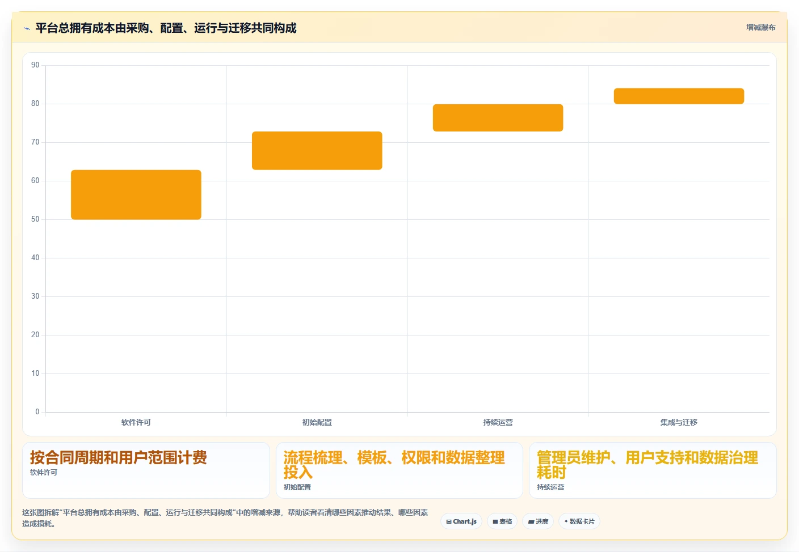The image size is (799, 552).
Task: Open the 流程梳理、模板、权限和数据整理投入 card
Action: pos(399,470)
